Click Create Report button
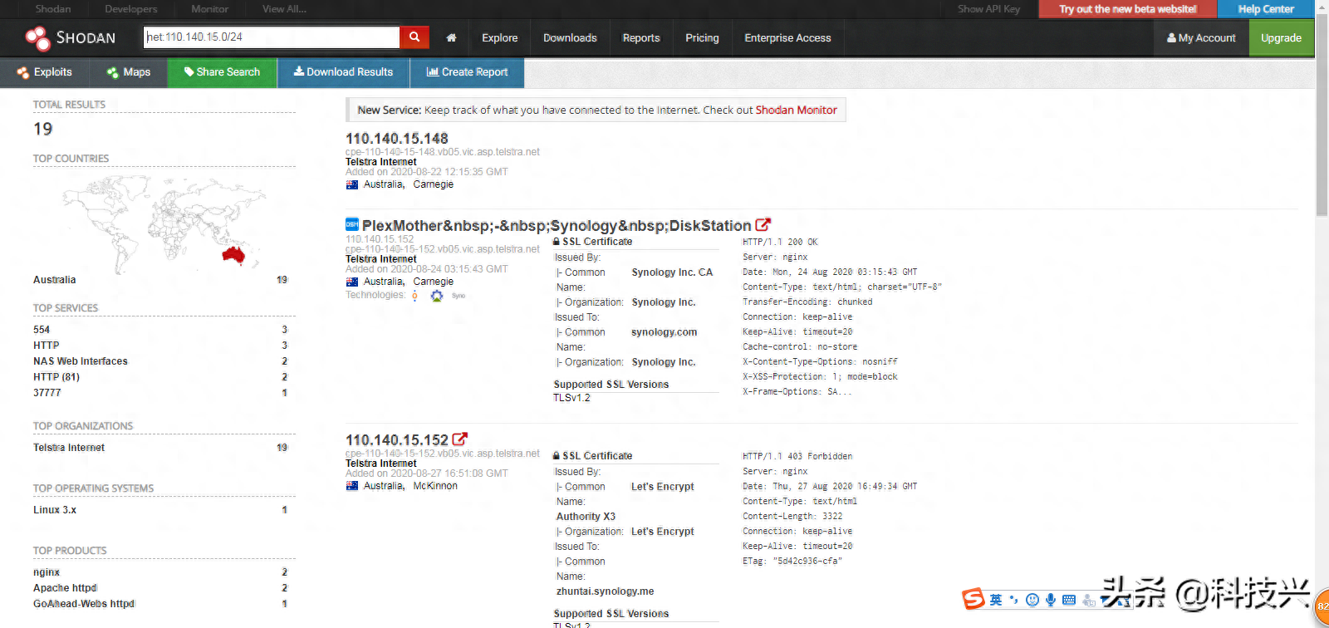The image size is (1329, 628). [467, 72]
